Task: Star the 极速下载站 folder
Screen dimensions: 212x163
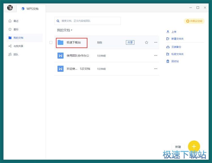Action: coord(146,42)
